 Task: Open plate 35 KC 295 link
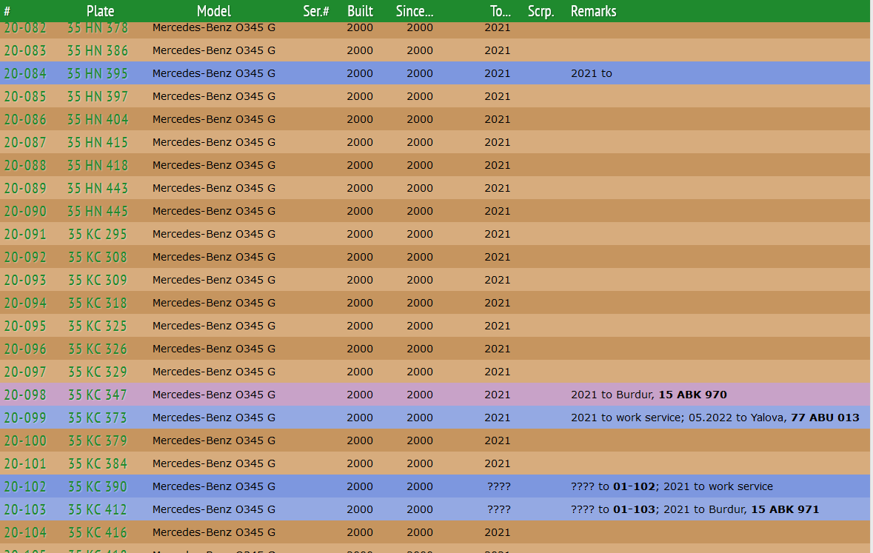coord(98,234)
